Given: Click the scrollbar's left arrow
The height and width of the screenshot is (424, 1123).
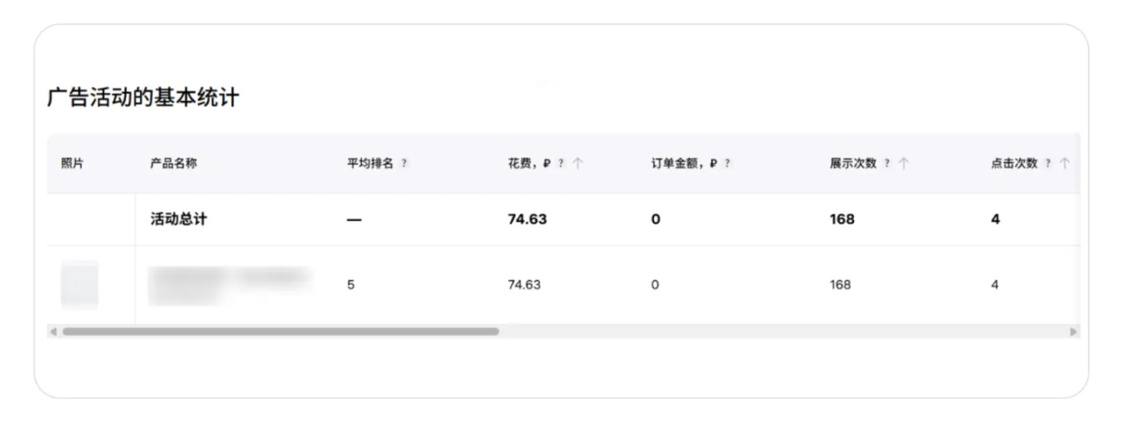Looking at the screenshot, I should click(x=53, y=331).
